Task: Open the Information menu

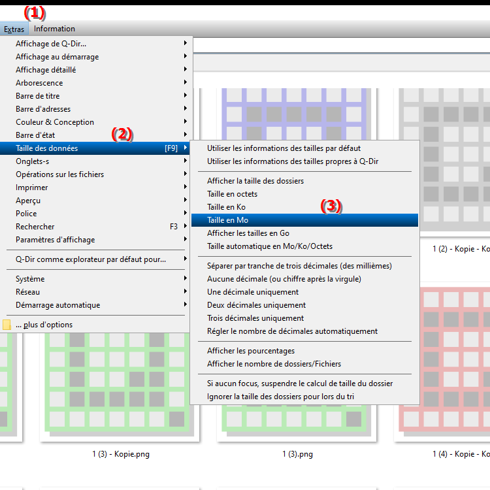Action: pyautogui.click(x=54, y=29)
